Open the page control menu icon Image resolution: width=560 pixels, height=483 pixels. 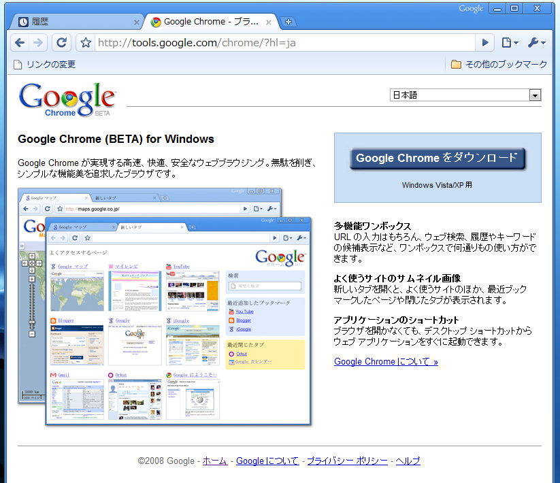click(x=510, y=43)
